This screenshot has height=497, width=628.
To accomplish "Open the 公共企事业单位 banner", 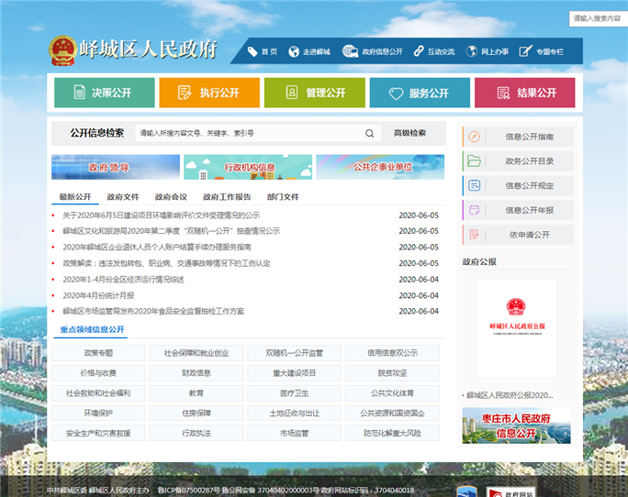I will tap(380, 167).
